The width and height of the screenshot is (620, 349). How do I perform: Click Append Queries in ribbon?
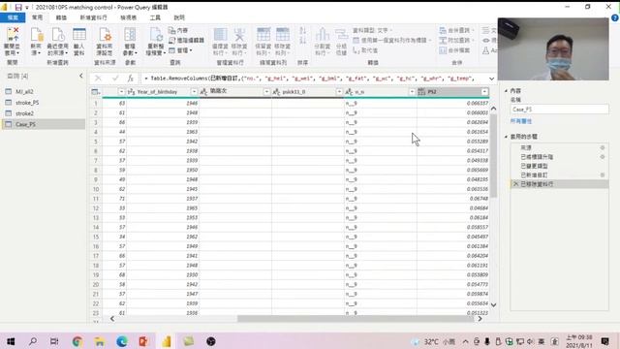point(456,41)
